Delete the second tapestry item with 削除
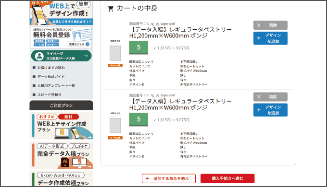 (x=270, y=97)
